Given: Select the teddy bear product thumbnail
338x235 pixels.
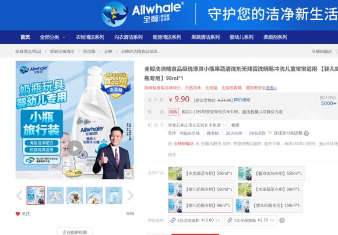Looking at the screenshot, I should (x=75, y=195).
